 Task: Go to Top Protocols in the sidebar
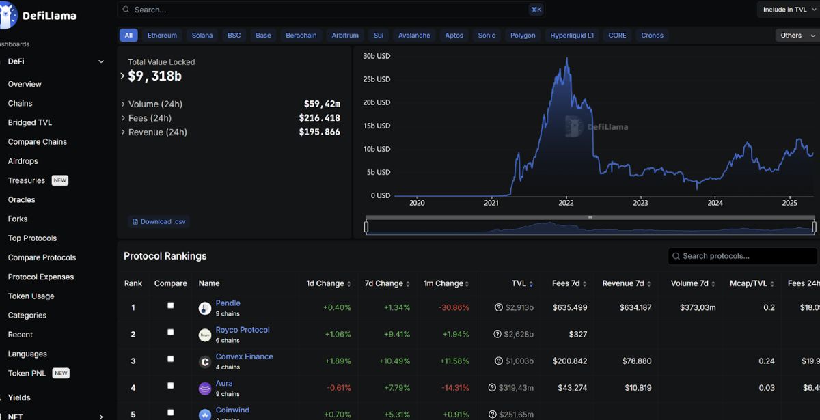[32, 238]
